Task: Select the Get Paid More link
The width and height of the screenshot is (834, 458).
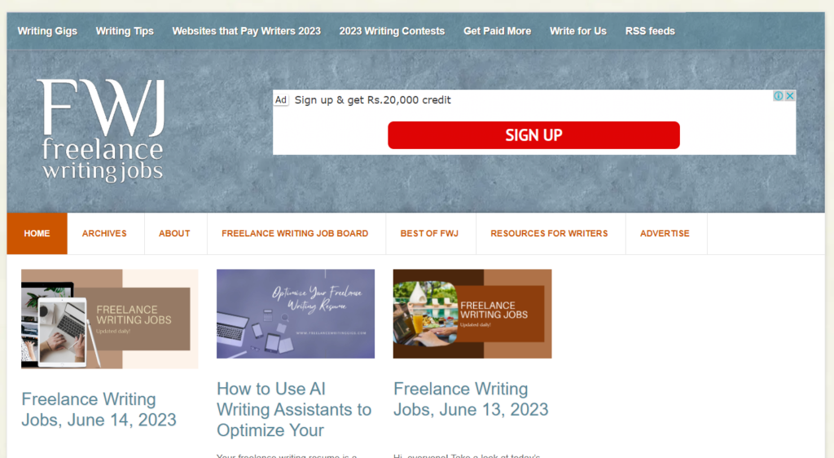Action: click(x=498, y=31)
